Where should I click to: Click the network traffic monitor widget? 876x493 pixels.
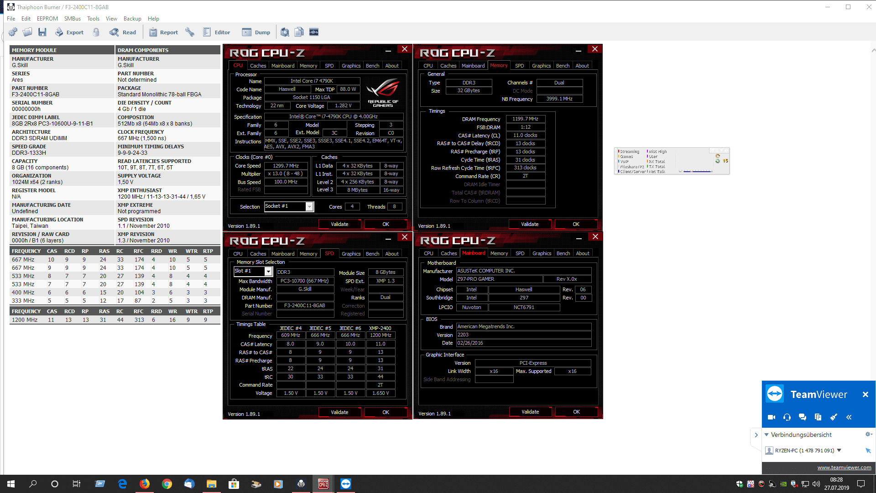[x=672, y=161]
